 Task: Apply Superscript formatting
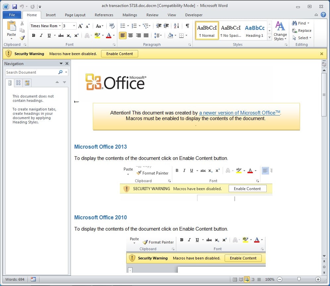click(x=77, y=36)
